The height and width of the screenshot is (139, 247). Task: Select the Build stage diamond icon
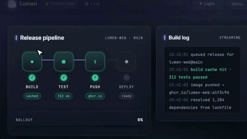(x=32, y=61)
